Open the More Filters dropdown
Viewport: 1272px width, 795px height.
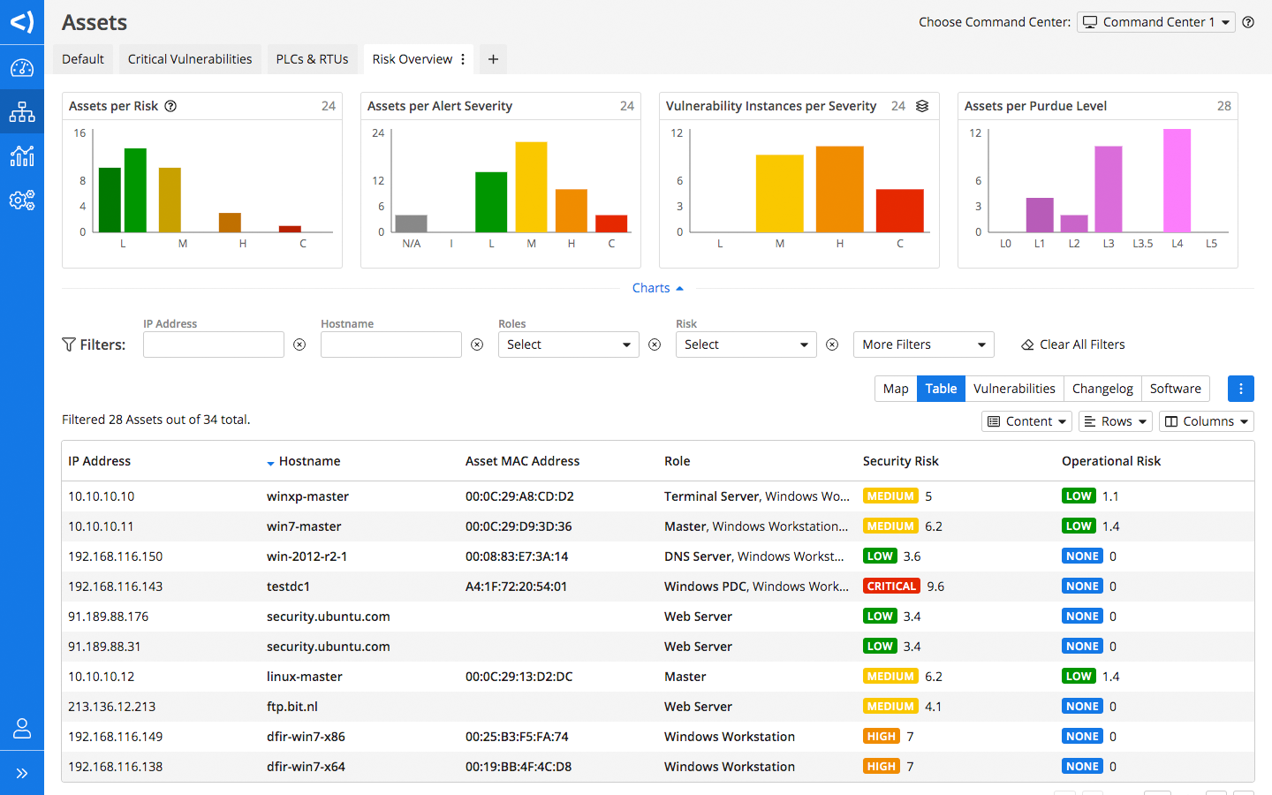923,344
